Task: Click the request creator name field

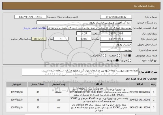Action: click(x=89, y=28)
